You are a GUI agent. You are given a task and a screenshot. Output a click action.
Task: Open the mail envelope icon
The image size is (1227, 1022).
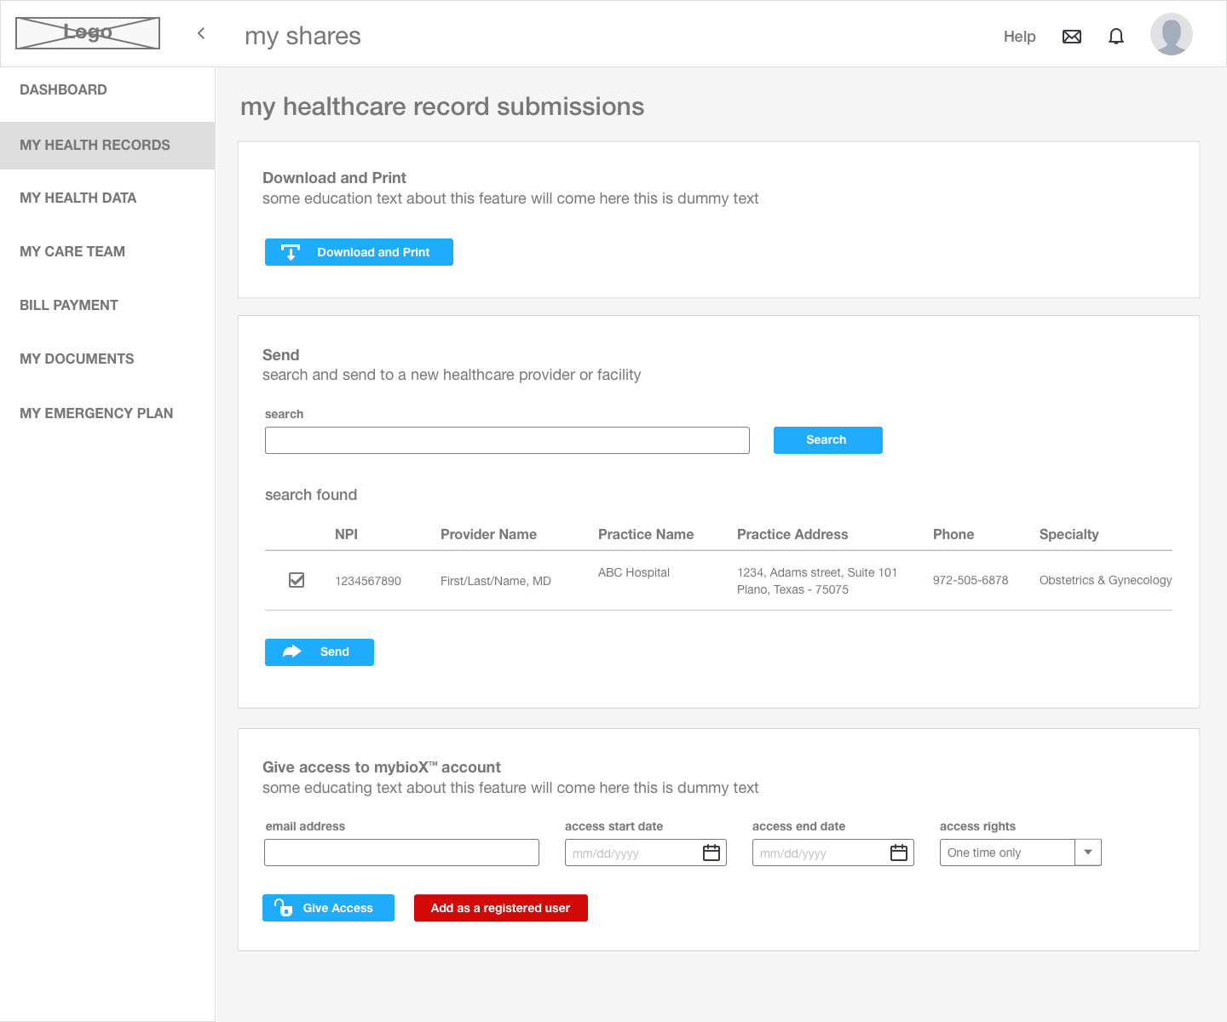coord(1072,37)
